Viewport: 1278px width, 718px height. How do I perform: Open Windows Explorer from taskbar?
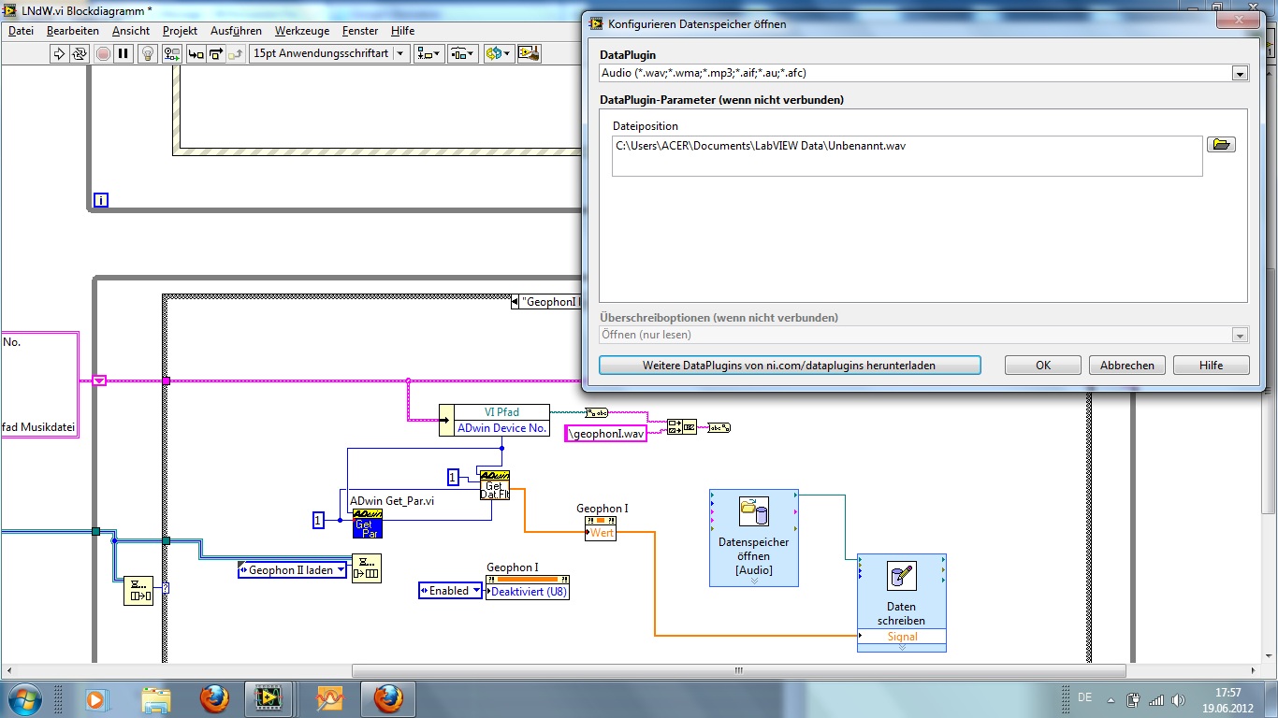tap(156, 698)
